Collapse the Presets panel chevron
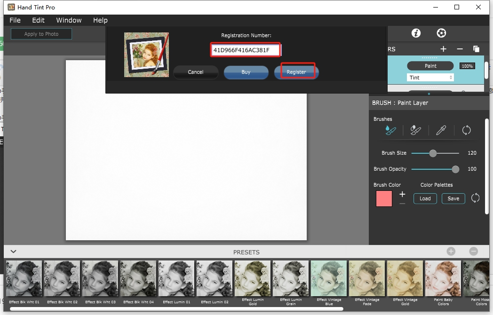The width and height of the screenshot is (493, 315). tap(14, 252)
